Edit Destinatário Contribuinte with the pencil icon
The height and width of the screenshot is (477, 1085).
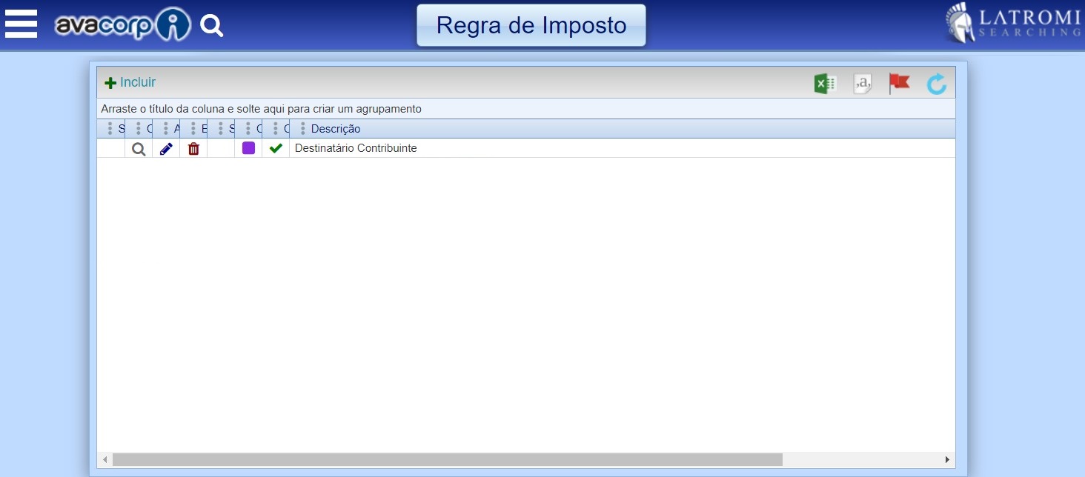(166, 149)
